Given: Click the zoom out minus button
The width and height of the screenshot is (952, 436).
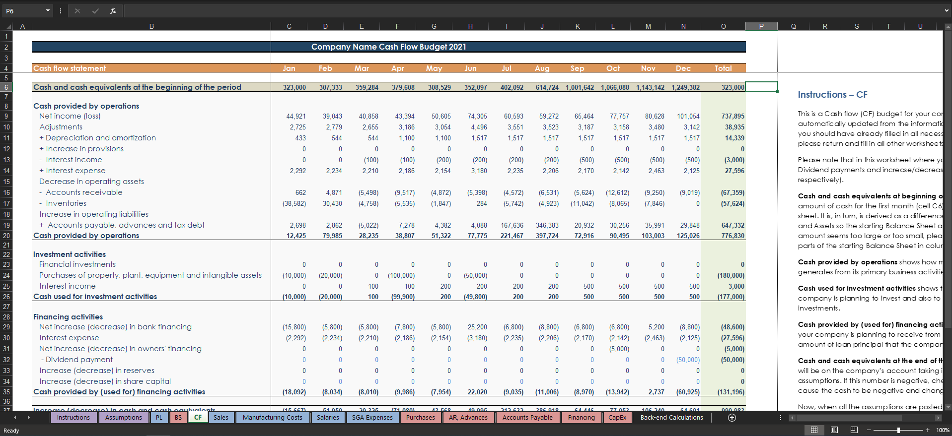Looking at the screenshot, I should pos(870,430).
